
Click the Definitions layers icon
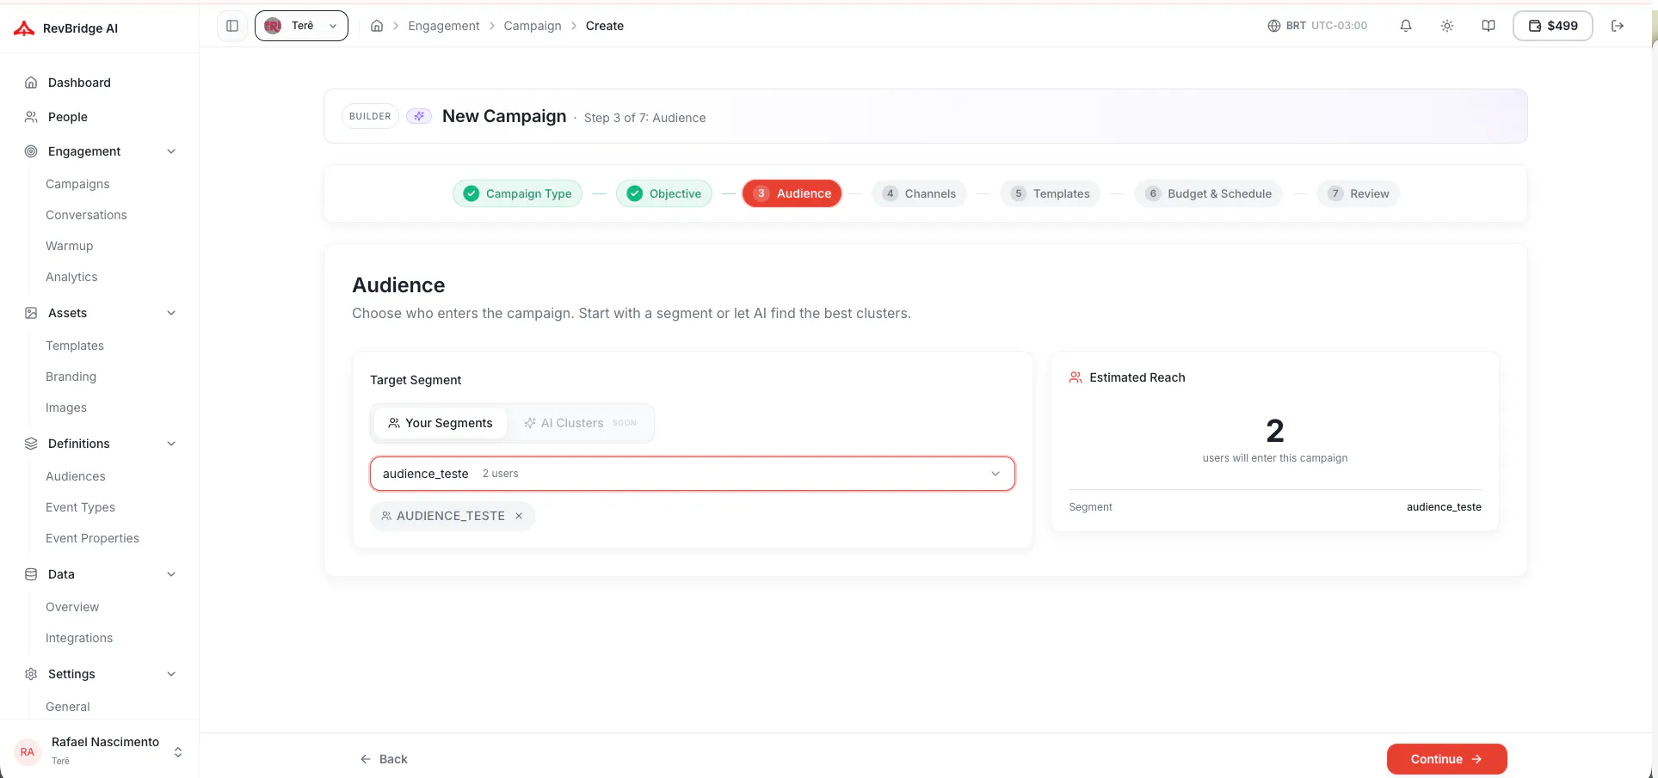point(31,444)
